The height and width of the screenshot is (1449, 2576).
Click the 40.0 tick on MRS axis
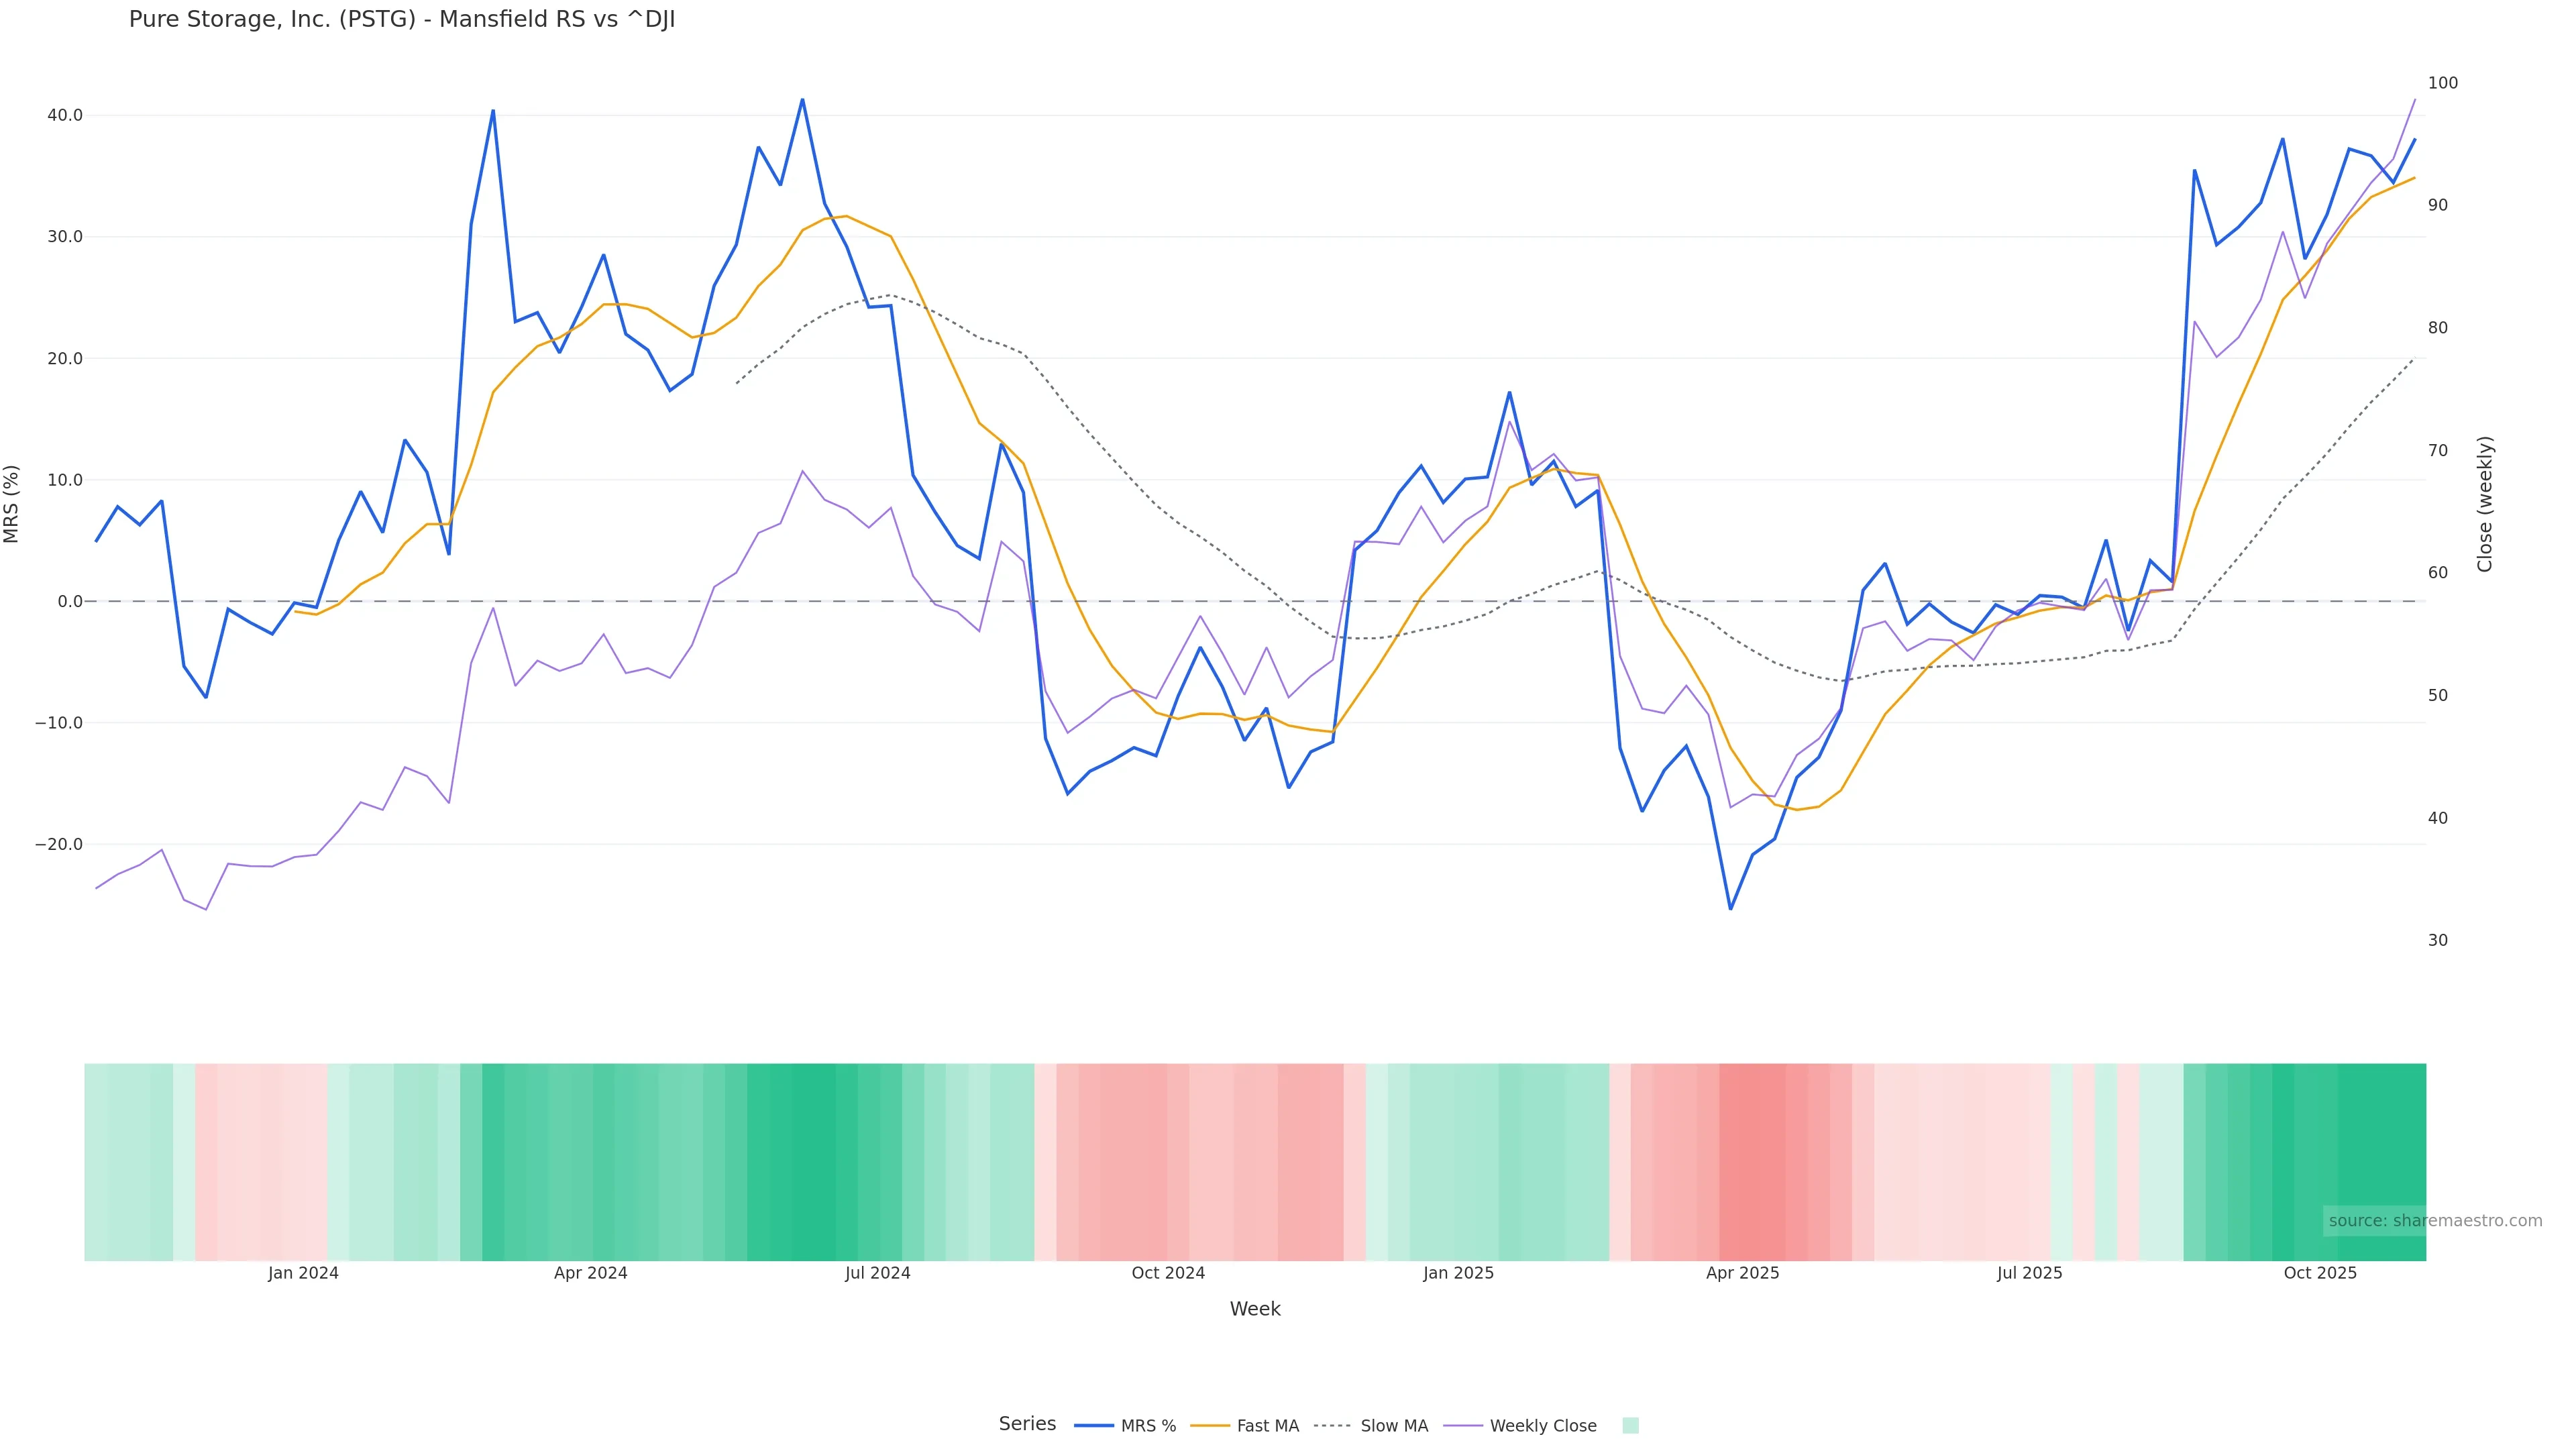(65, 116)
